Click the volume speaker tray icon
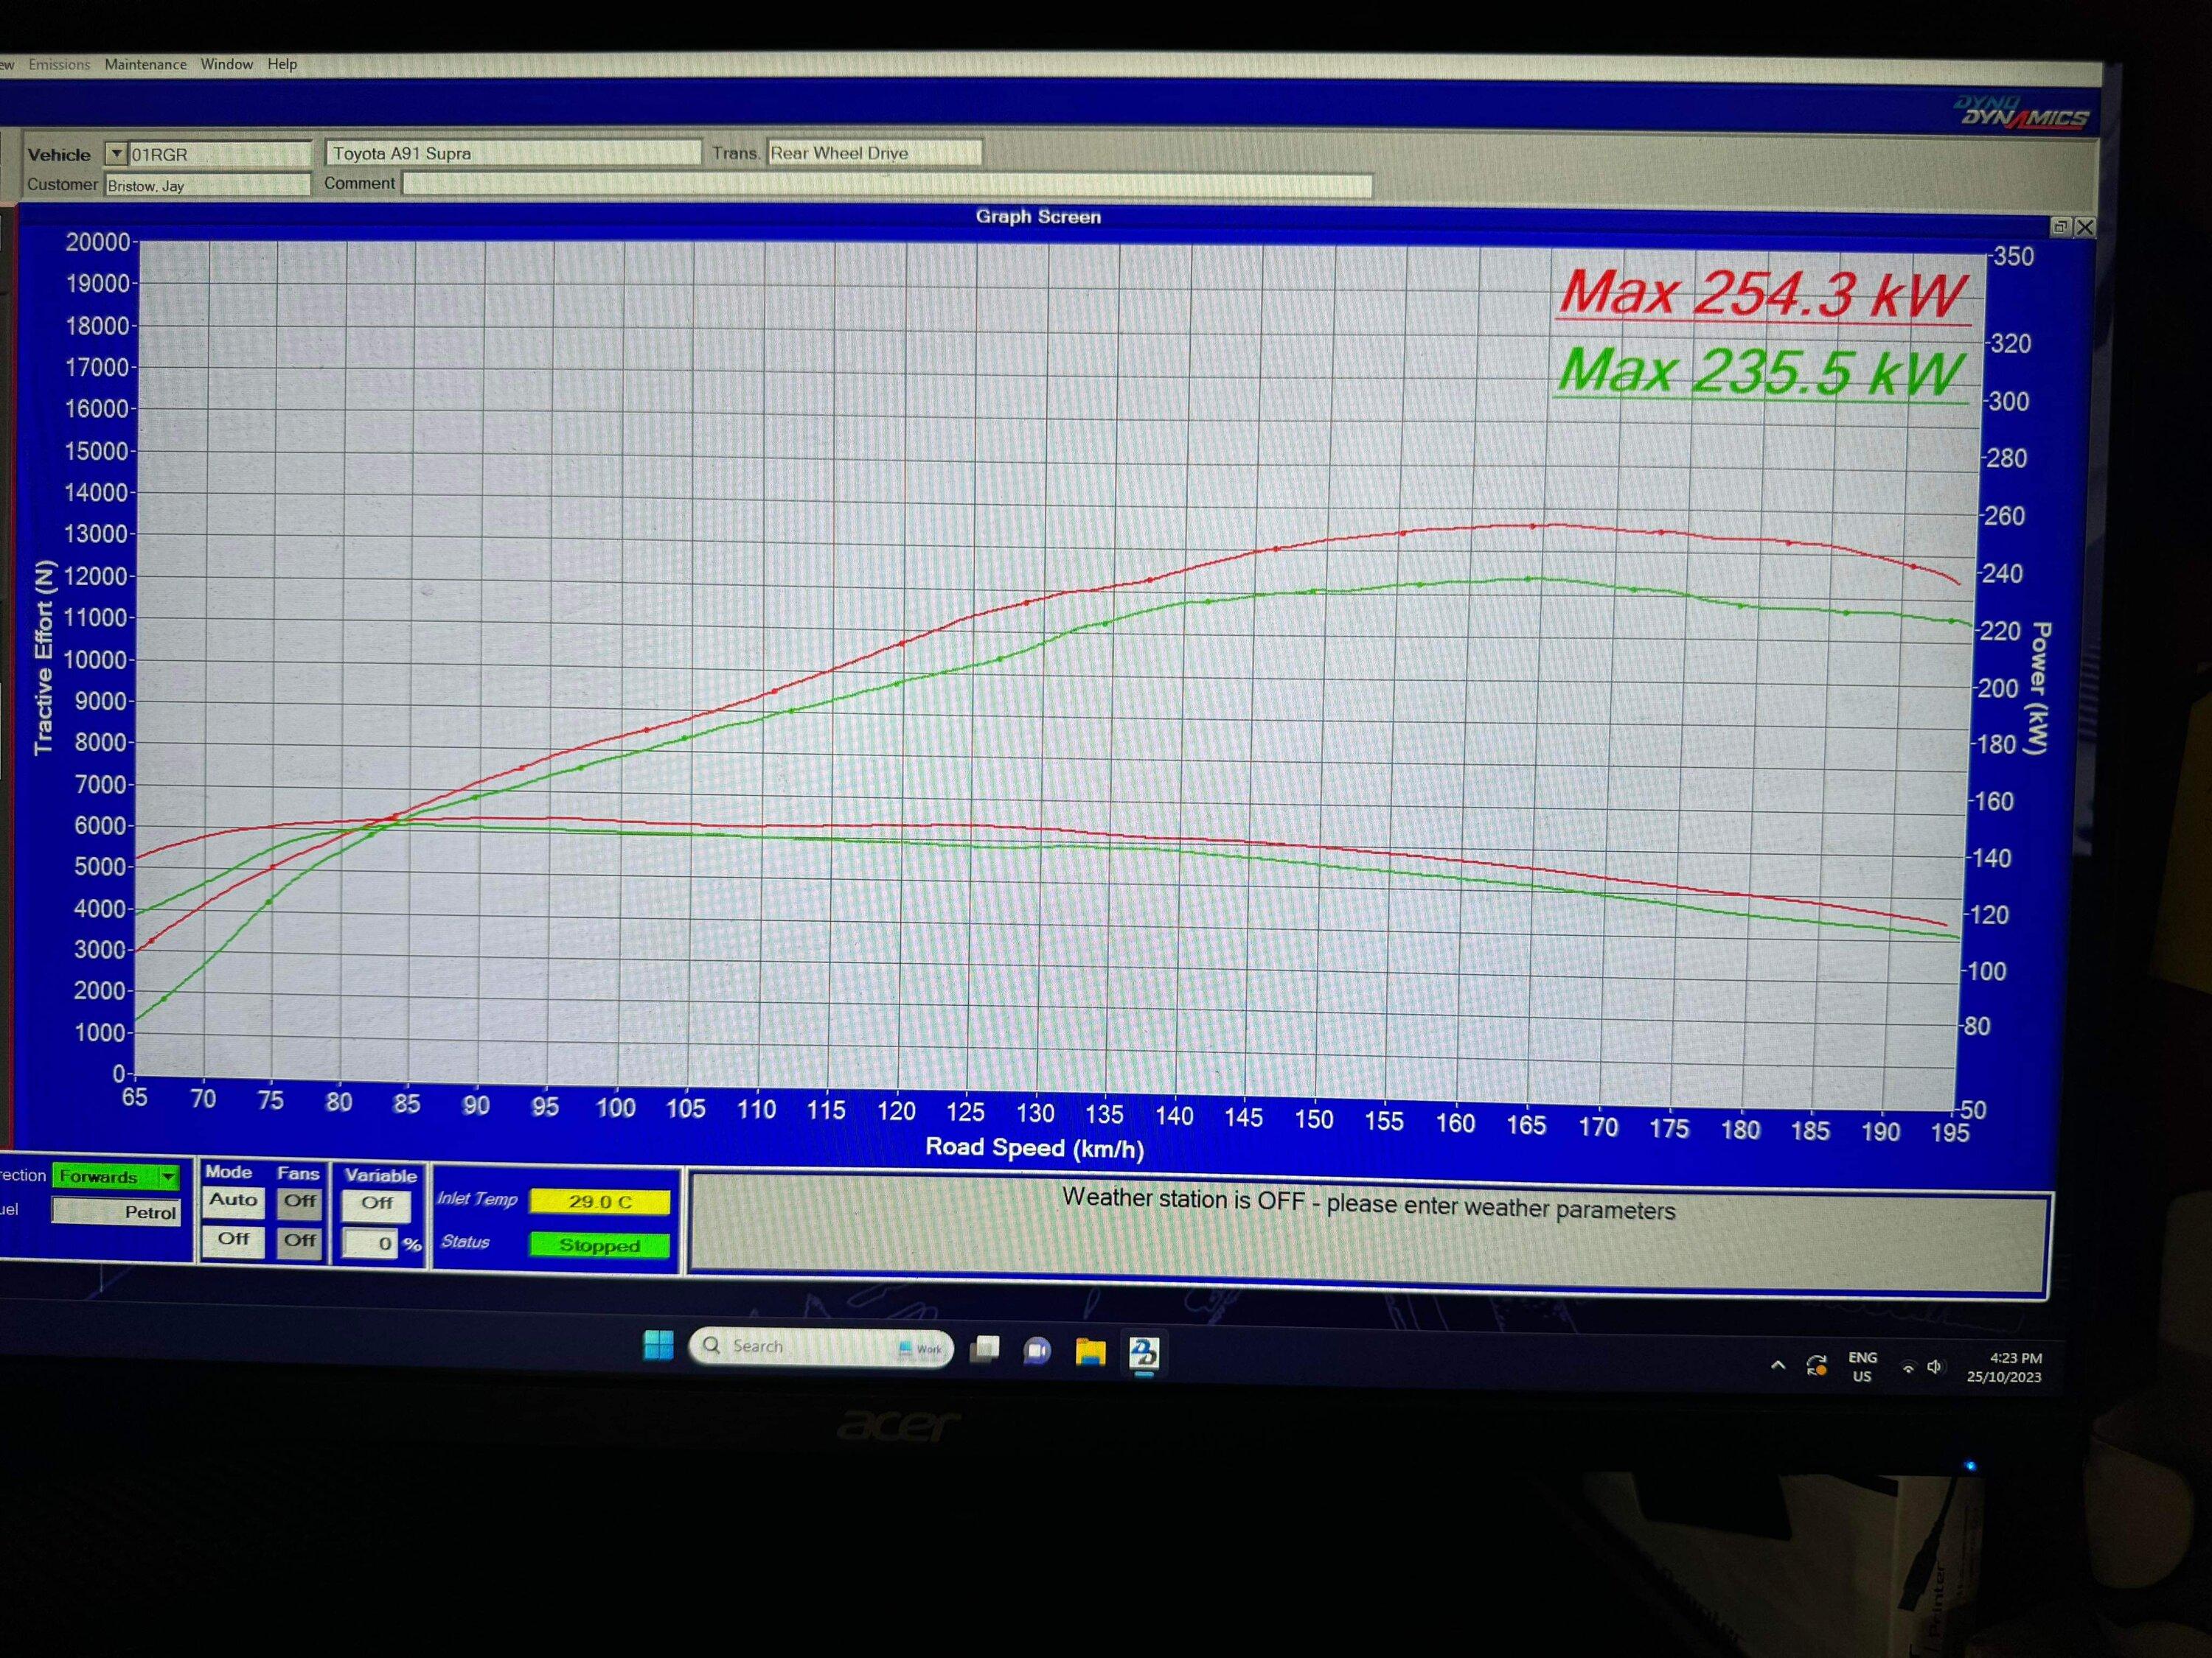Screen dimensions: 2212x1658 pyautogui.click(x=1935, y=1367)
